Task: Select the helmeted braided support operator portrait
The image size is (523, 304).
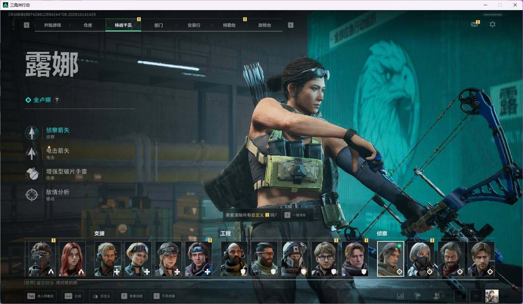Action: tap(168, 259)
